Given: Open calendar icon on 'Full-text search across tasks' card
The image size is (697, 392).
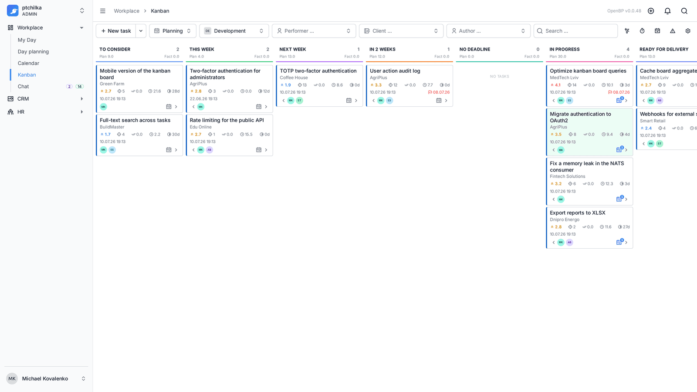Looking at the screenshot, I should coord(169,150).
